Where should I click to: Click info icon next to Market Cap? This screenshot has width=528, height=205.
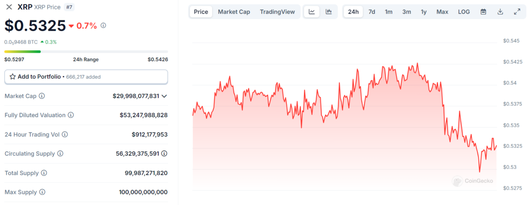[x=42, y=96]
